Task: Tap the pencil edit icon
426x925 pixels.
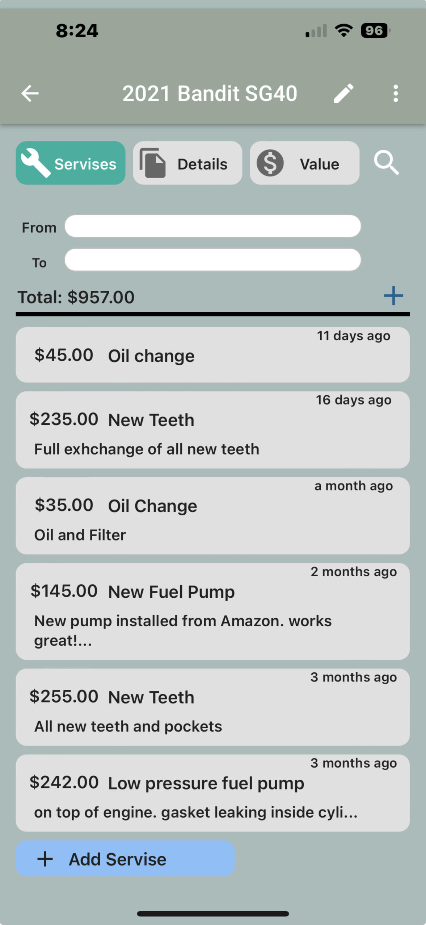Action: 343,94
